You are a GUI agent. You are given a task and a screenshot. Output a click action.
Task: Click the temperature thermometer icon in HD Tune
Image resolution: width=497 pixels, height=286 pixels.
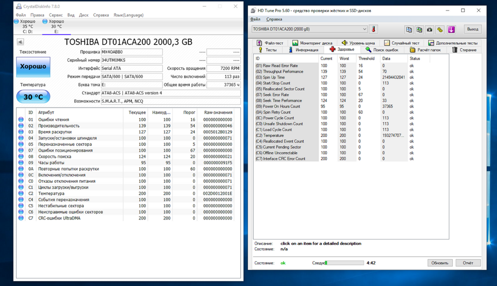[374, 29]
